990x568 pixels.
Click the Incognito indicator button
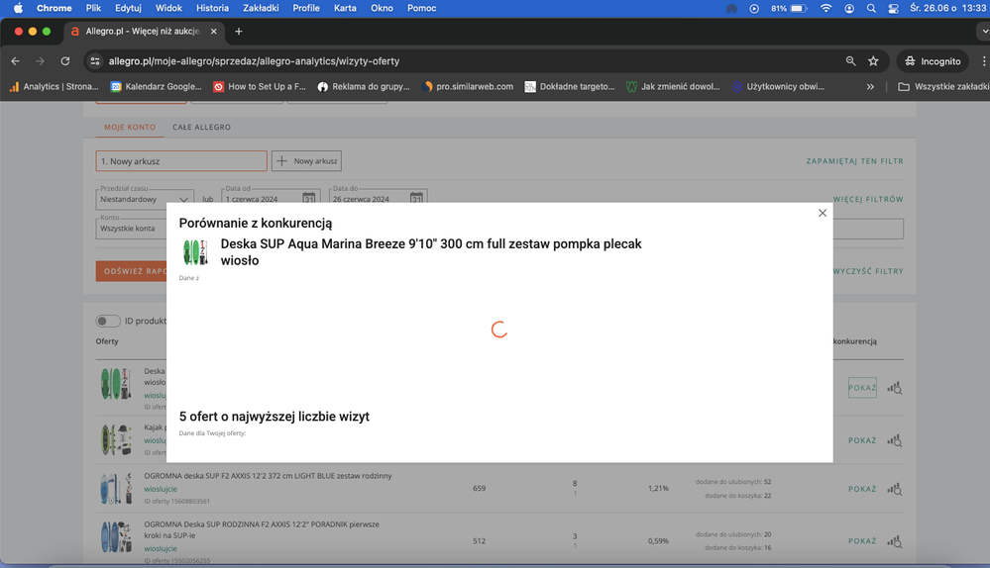pyautogui.click(x=933, y=61)
